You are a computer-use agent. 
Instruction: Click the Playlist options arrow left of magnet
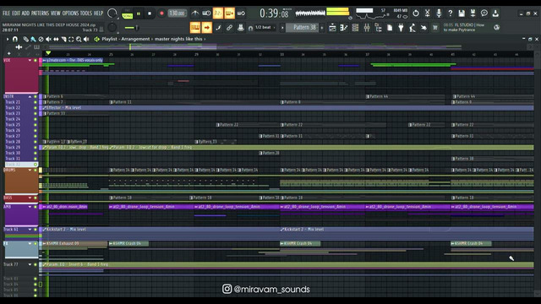pos(8,40)
